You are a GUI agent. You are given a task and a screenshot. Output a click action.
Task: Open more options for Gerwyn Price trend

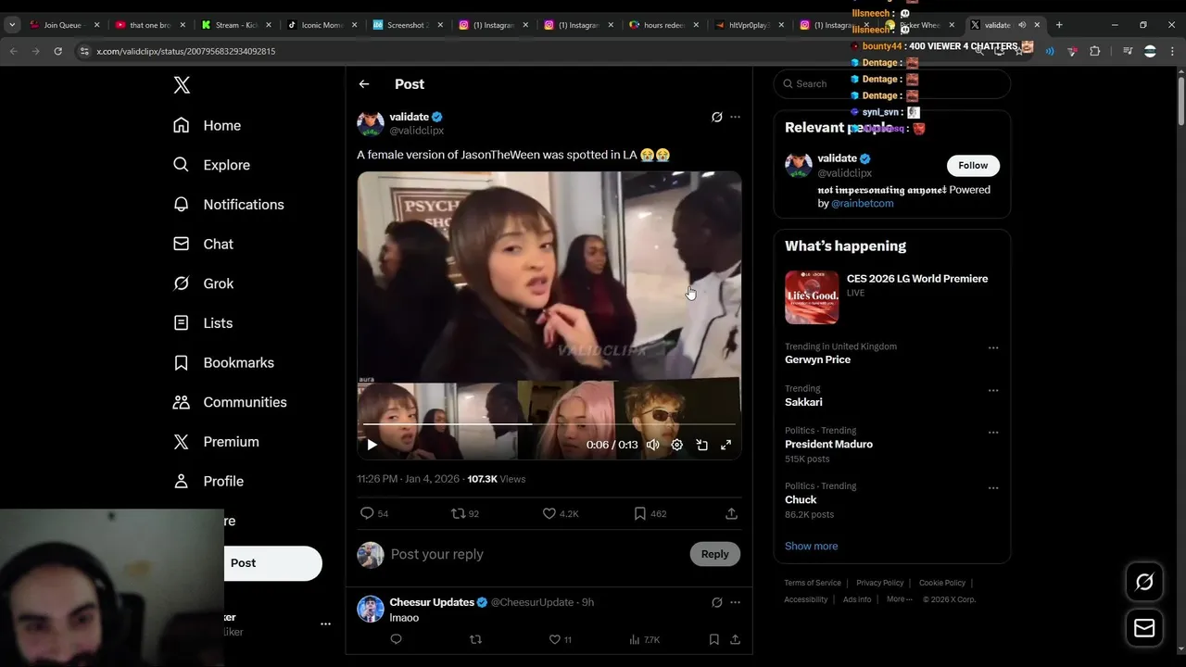tap(993, 348)
